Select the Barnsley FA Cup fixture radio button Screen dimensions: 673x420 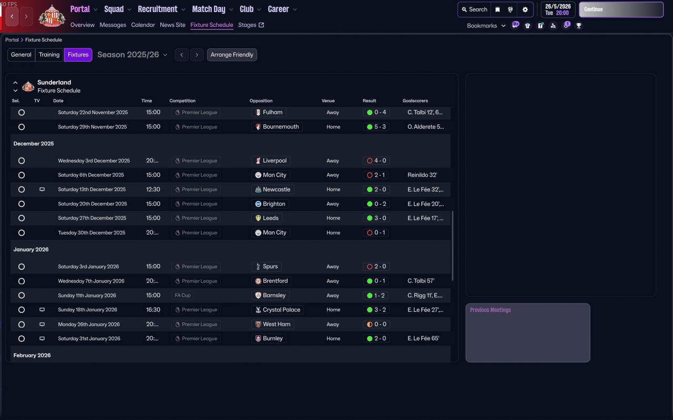pyautogui.click(x=22, y=296)
